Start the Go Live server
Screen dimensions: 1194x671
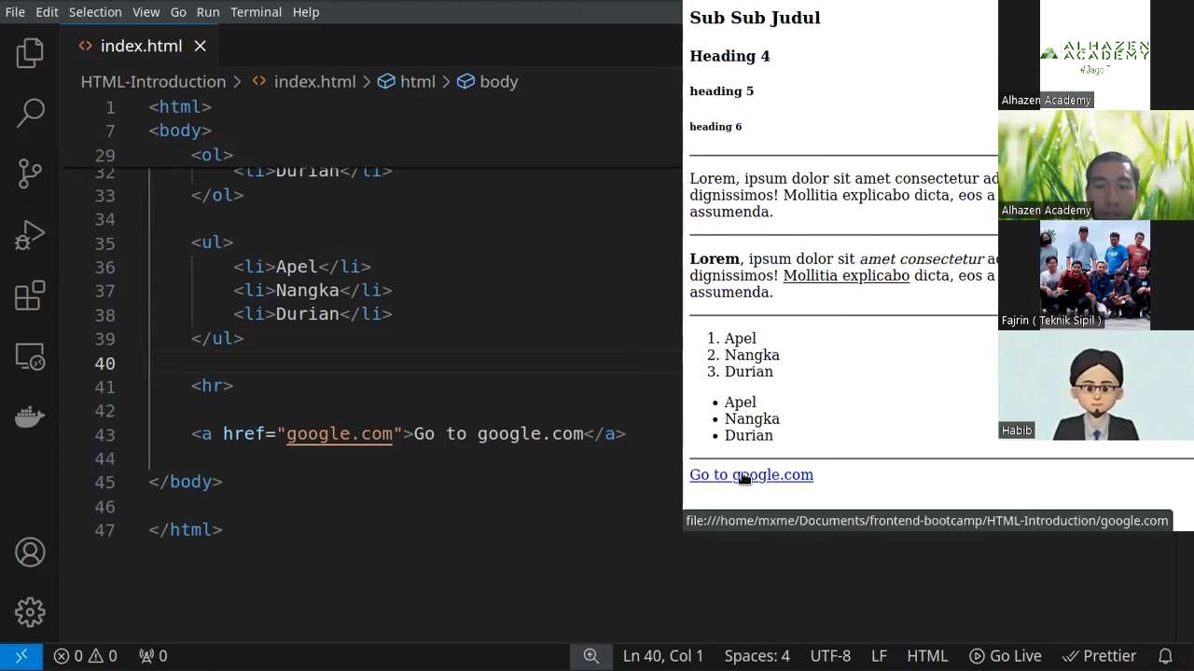(1004, 656)
